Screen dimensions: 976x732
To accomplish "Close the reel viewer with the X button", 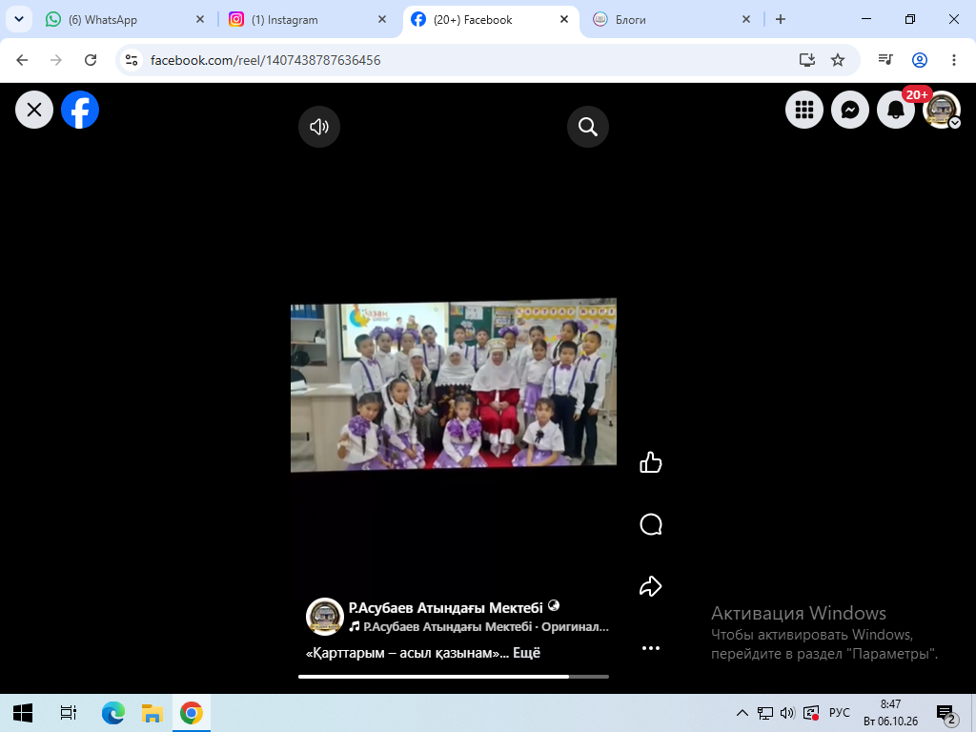I will coord(34,110).
